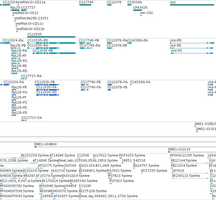Select the CG17746-PA protein glyph
This screenshot has height=200, width=216.
85,90
